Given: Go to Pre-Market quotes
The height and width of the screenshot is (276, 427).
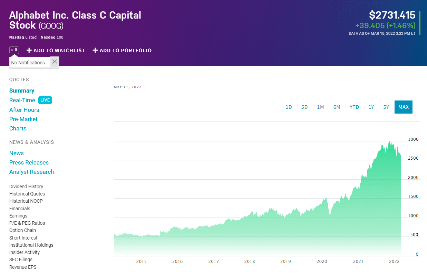Looking at the screenshot, I should pos(23,119).
